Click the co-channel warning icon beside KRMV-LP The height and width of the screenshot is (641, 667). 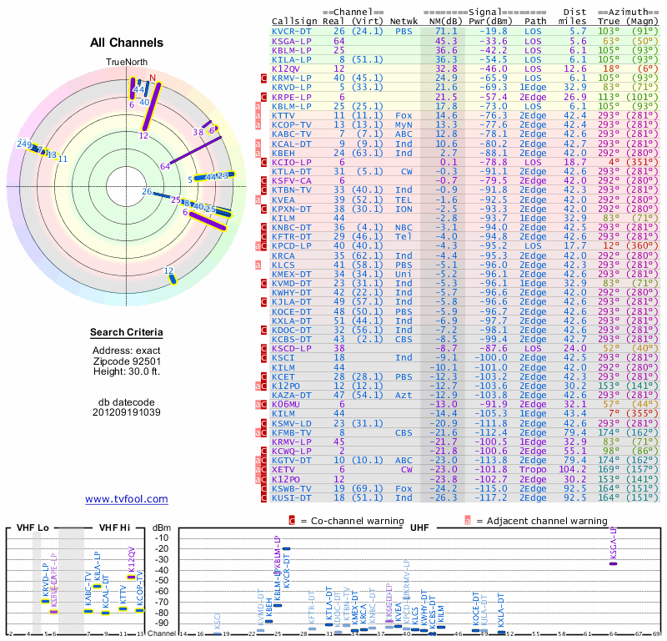(263, 78)
